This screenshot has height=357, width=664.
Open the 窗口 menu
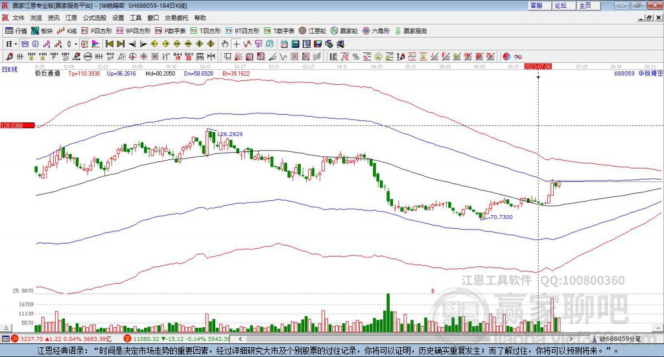(x=153, y=17)
